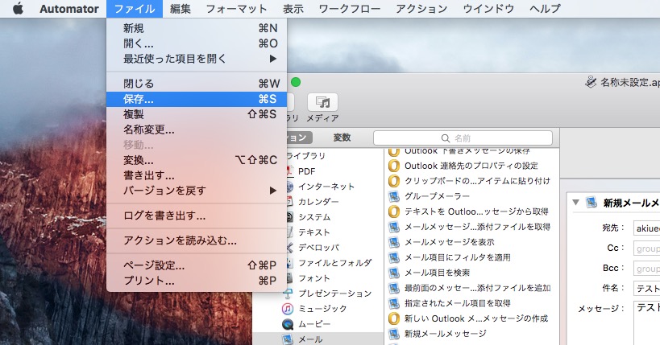Open the ワークフロー menu
Screen dimensions: 660x345
point(350,9)
